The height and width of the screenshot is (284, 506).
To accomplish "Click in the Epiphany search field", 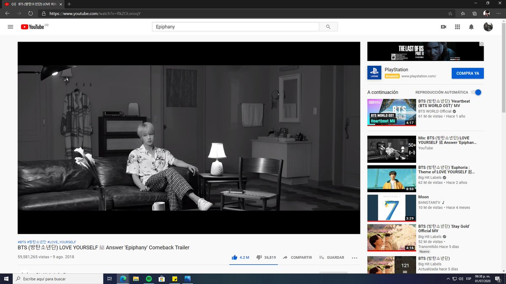I will [235, 27].
